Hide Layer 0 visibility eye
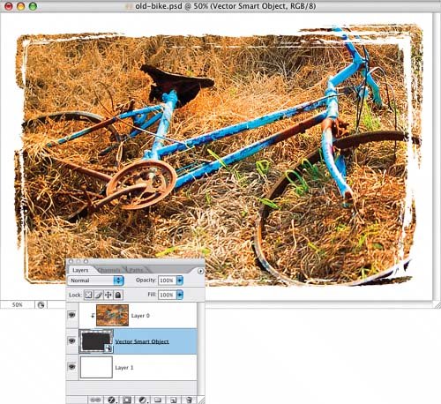 click(72, 315)
